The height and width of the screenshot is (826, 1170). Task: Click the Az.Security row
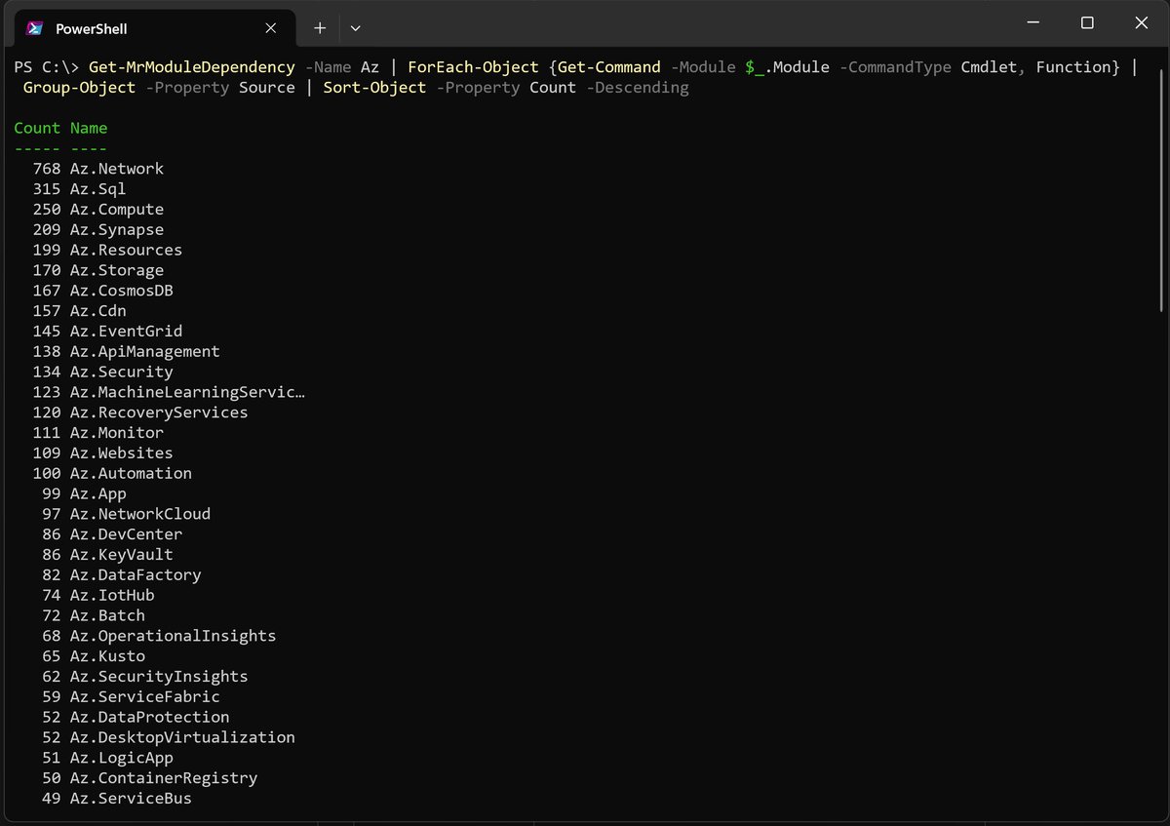[x=103, y=372]
